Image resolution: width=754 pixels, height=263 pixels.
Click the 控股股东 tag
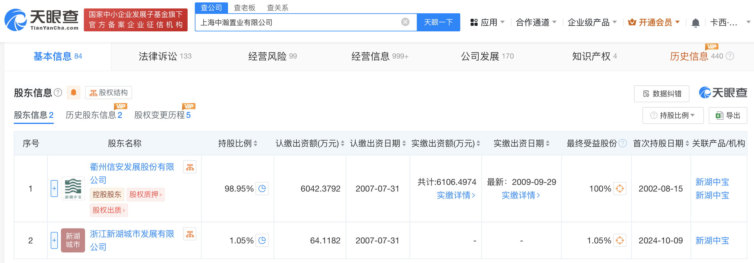[107, 195]
